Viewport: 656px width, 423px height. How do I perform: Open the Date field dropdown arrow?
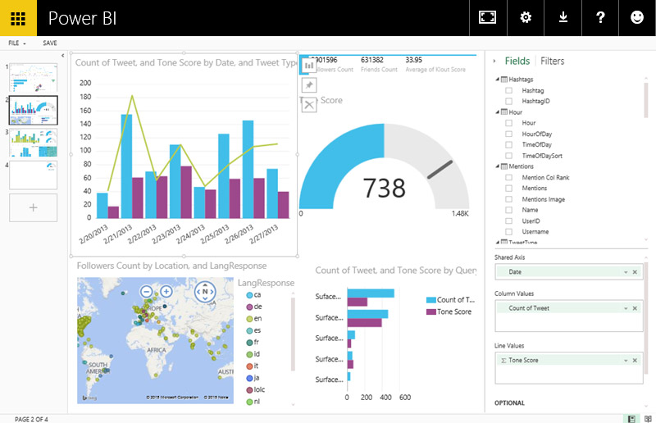click(x=626, y=272)
